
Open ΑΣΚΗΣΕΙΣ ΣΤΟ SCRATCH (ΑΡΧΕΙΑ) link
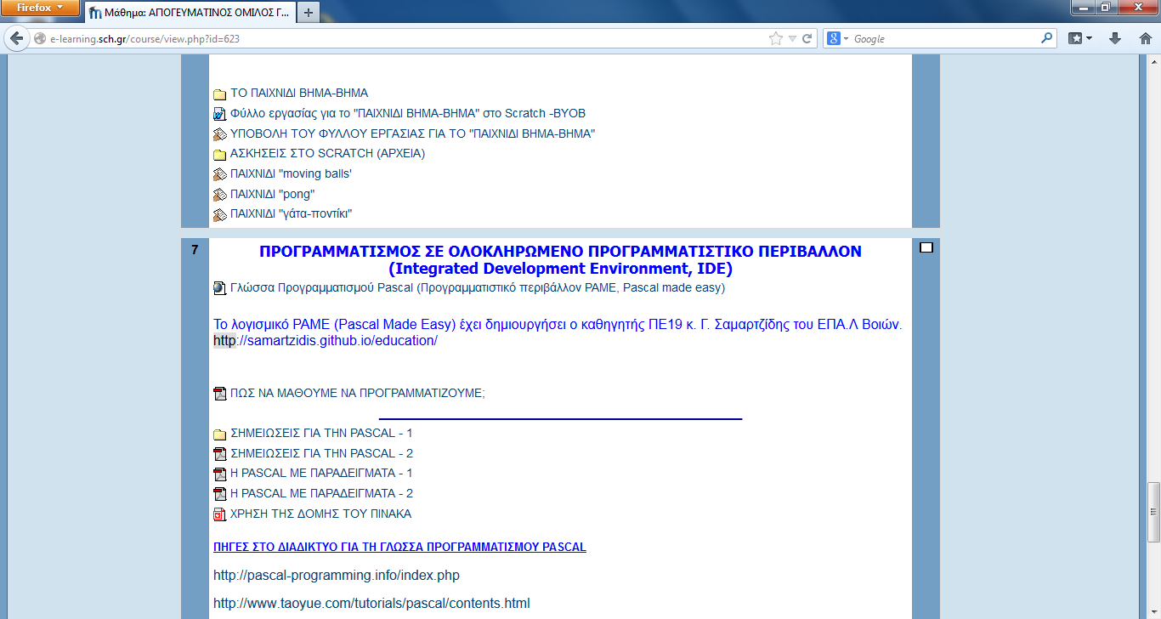click(327, 154)
